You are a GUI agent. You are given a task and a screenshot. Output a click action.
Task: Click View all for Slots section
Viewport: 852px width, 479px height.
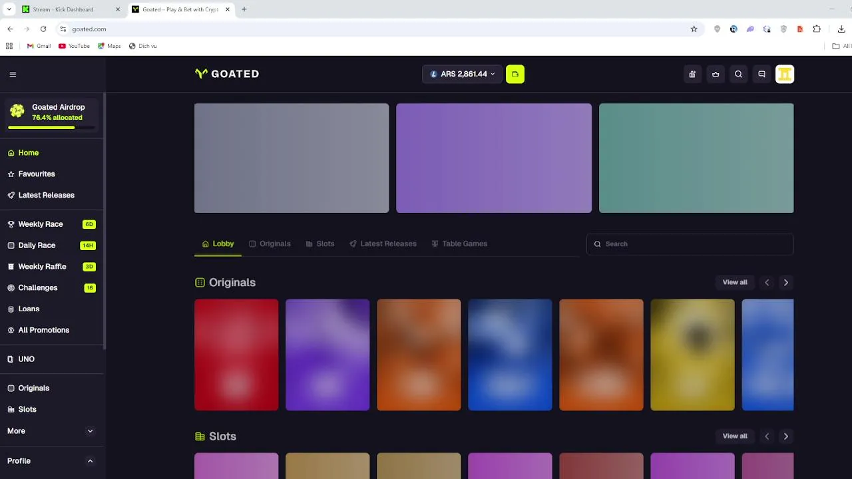735,436
